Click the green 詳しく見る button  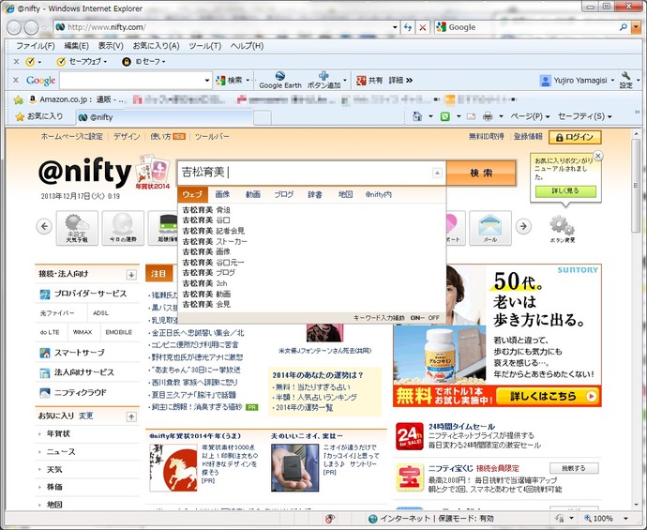pos(565,191)
